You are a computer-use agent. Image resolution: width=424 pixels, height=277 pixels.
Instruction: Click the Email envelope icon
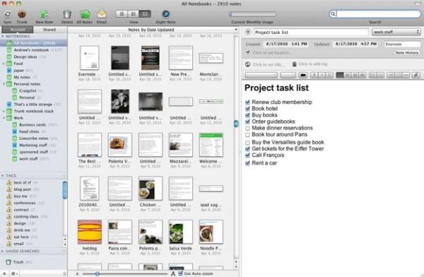coord(102,14)
